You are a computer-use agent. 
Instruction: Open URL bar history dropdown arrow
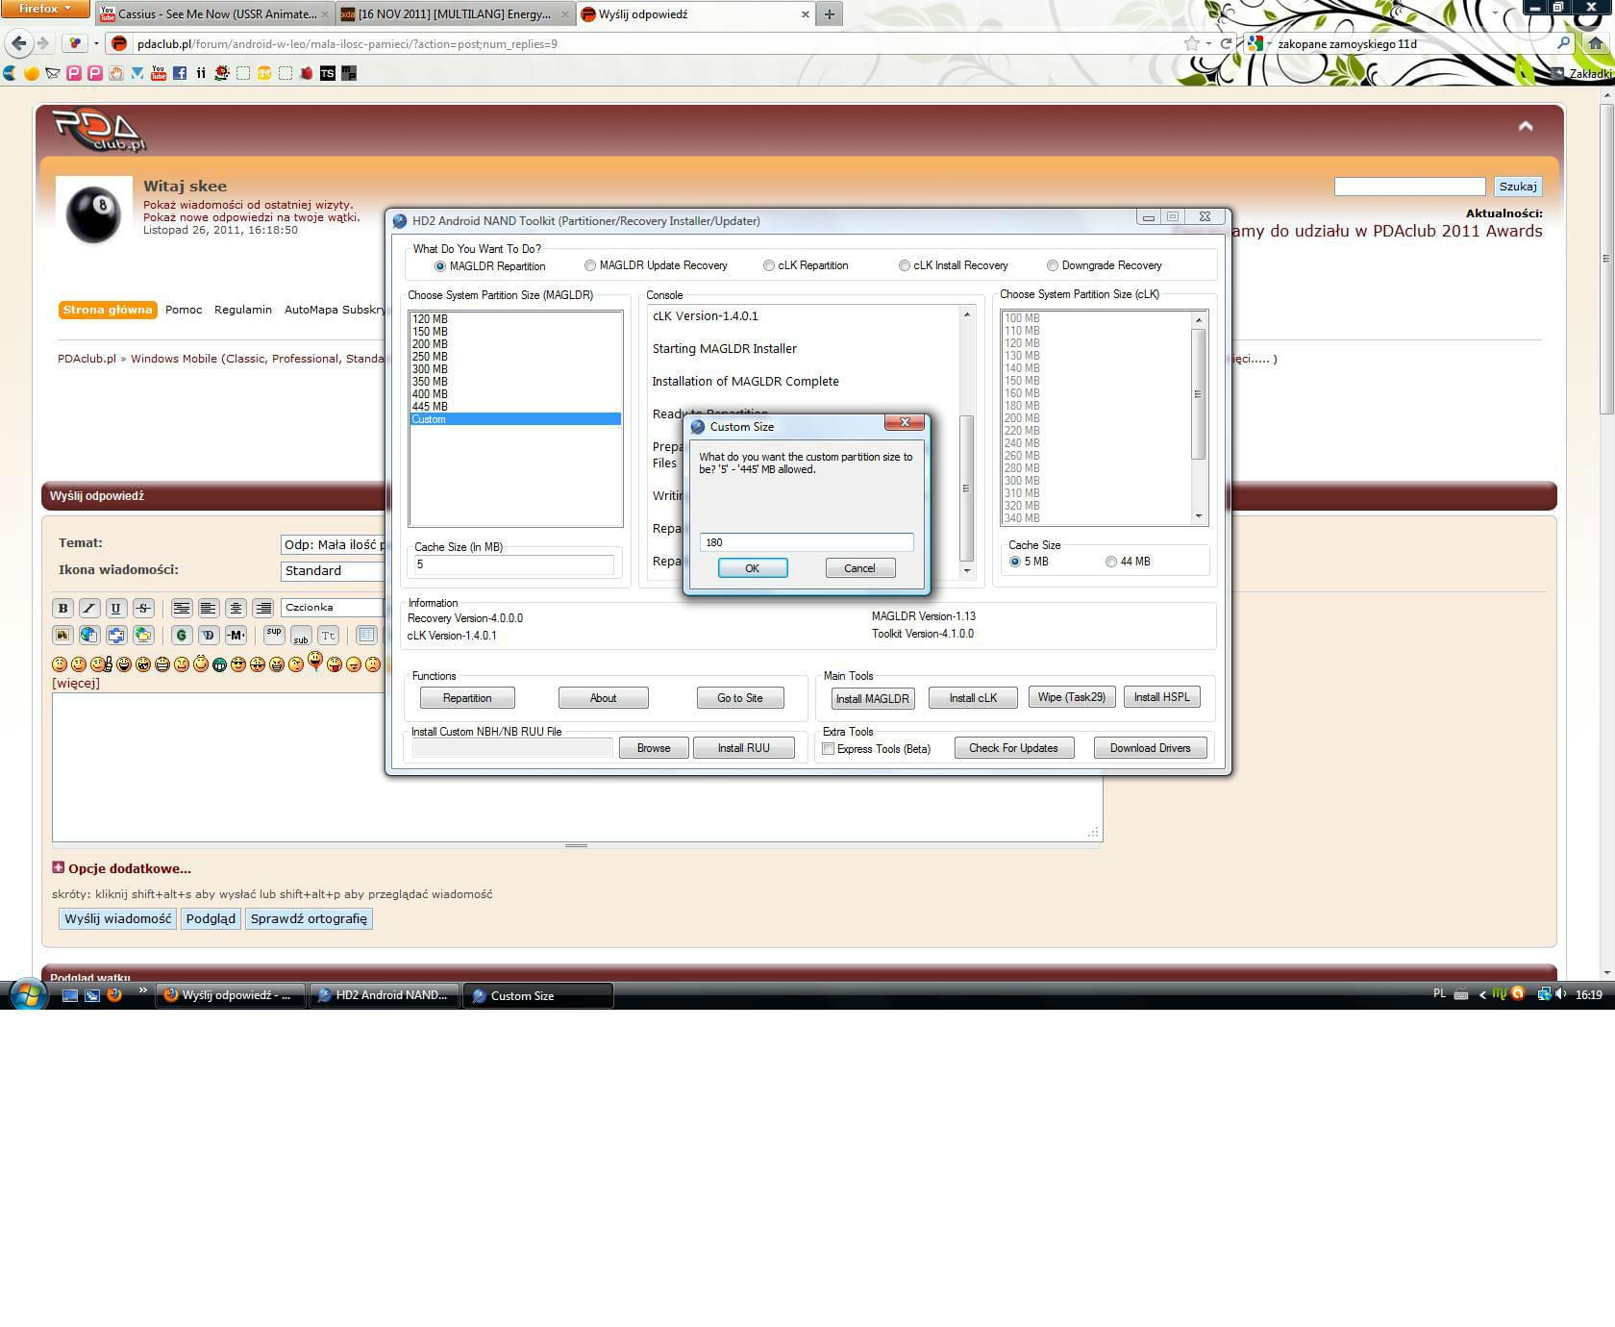pyautogui.click(x=1209, y=43)
